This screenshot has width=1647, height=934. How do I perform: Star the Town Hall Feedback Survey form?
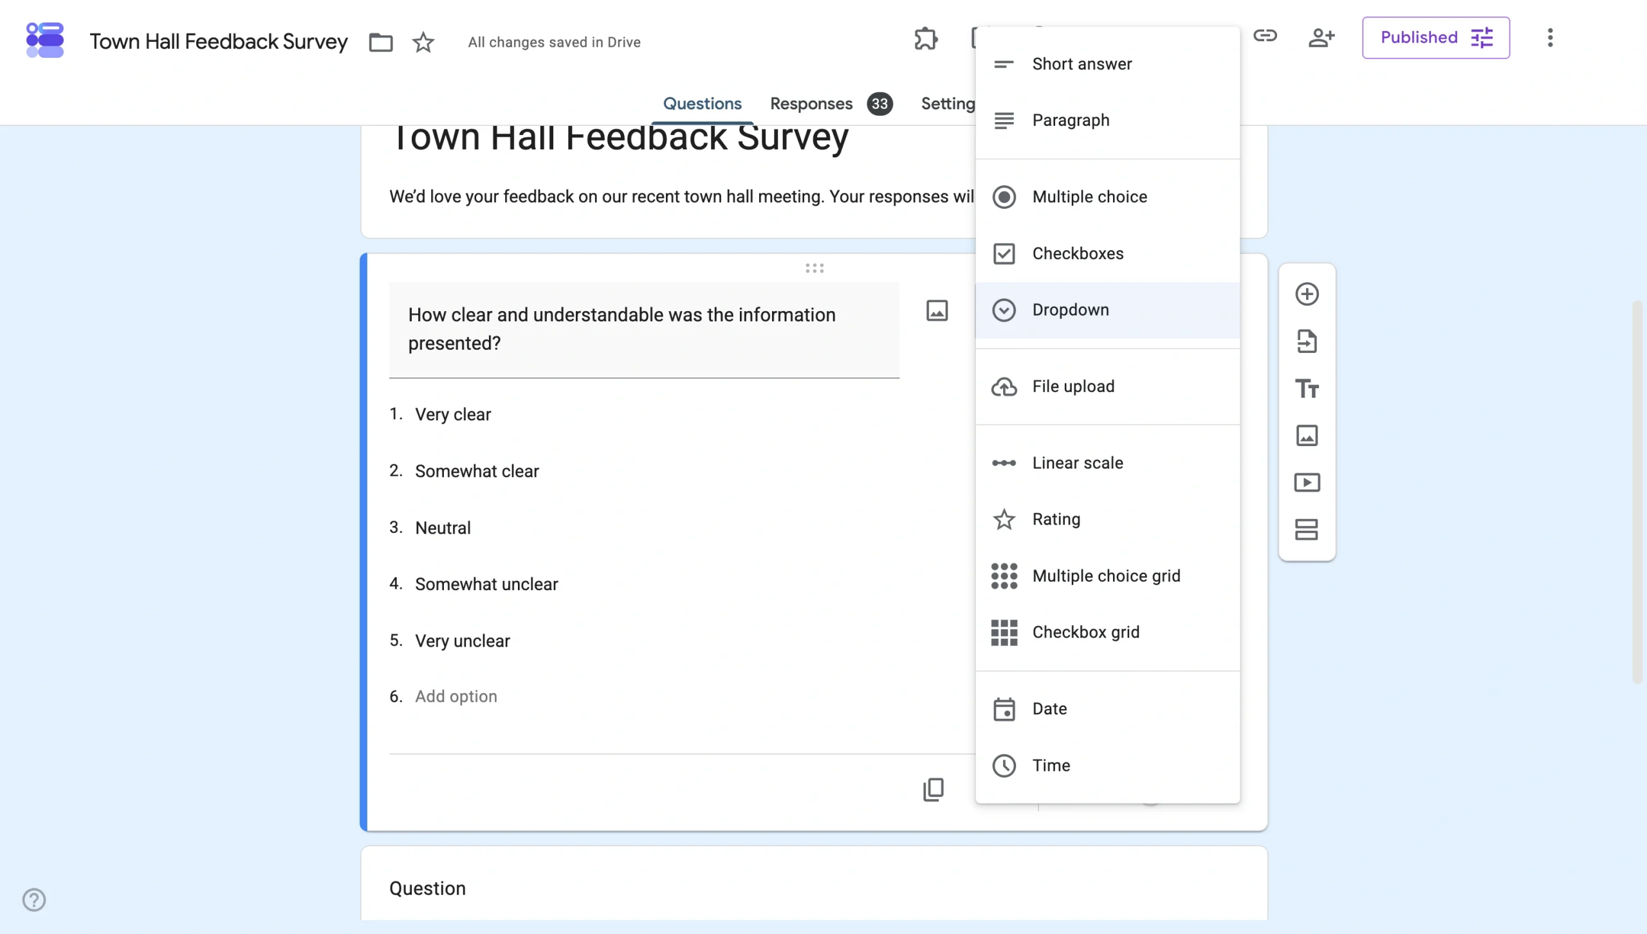423,42
